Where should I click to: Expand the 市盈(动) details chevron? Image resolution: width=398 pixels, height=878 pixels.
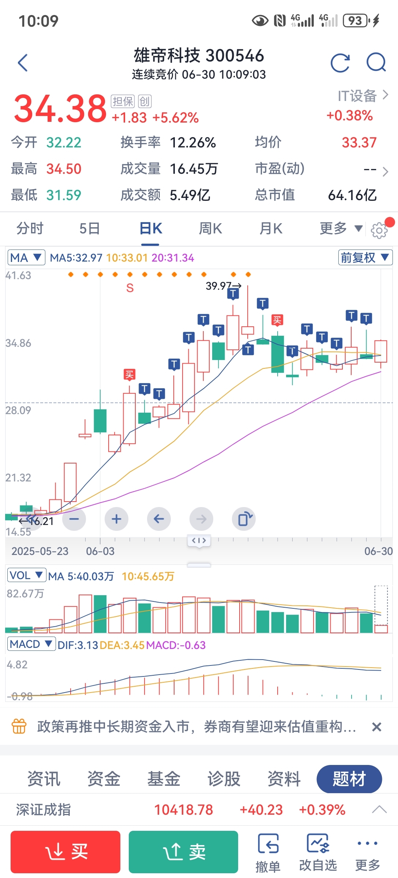click(x=385, y=171)
